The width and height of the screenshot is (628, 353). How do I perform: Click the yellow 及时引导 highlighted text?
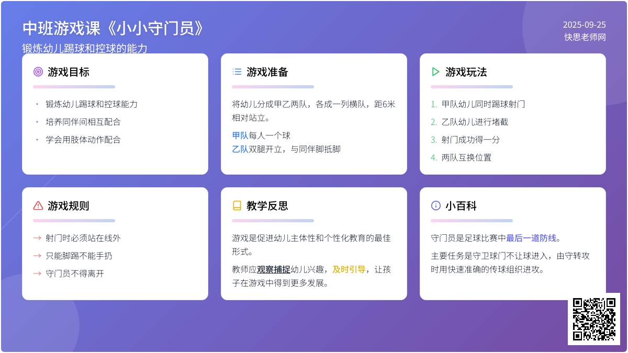pos(349,269)
